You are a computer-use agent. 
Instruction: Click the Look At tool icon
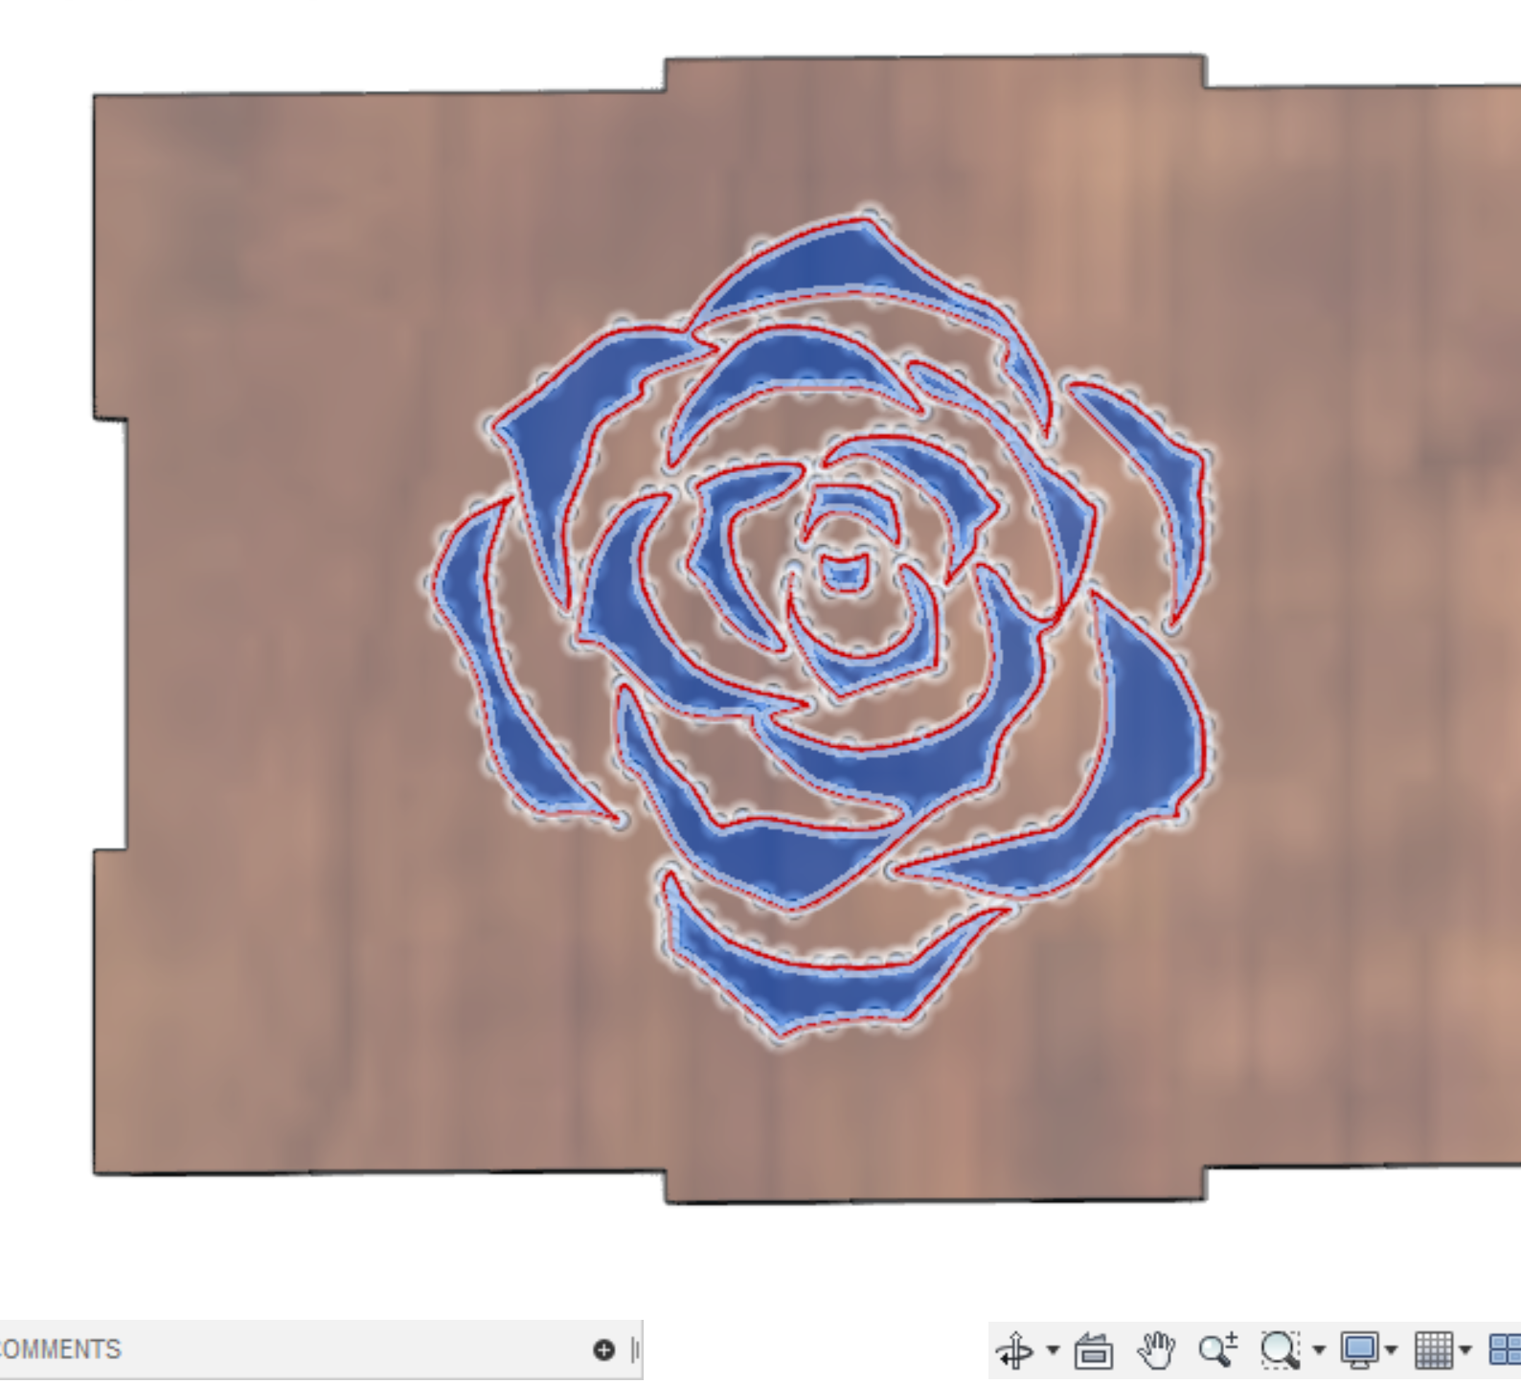pos(1094,1350)
